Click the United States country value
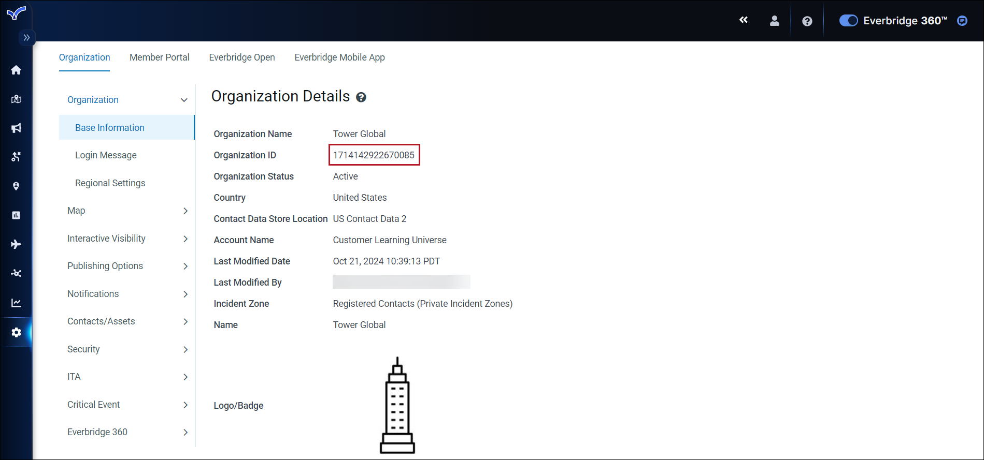This screenshot has width=984, height=460. [360, 198]
